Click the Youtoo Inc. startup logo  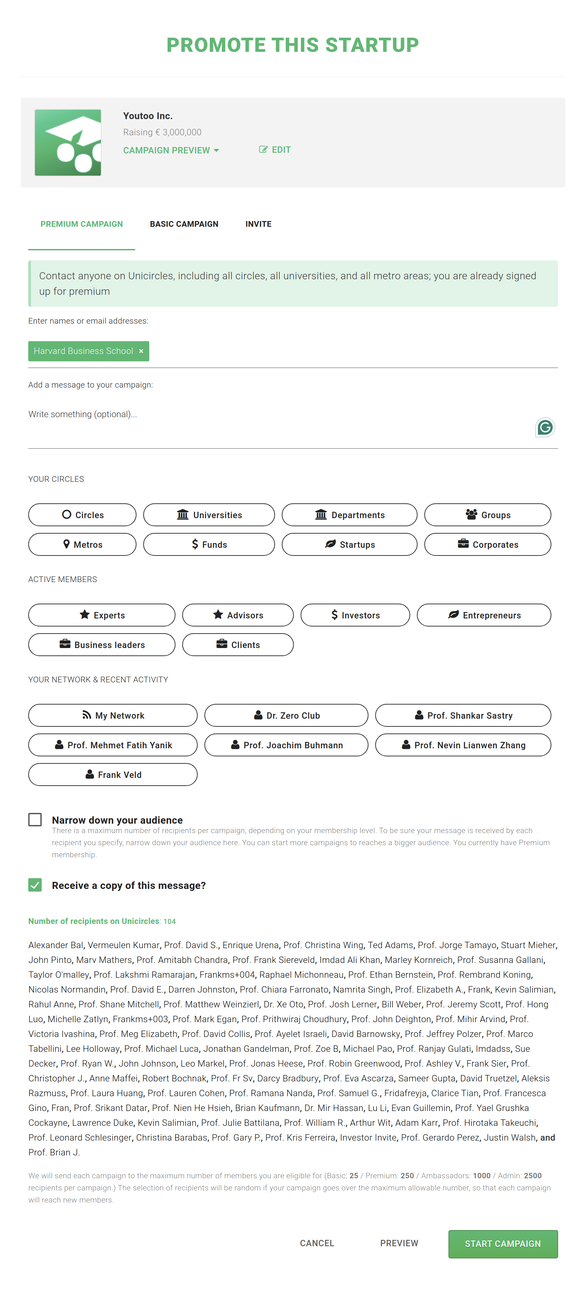point(68,143)
